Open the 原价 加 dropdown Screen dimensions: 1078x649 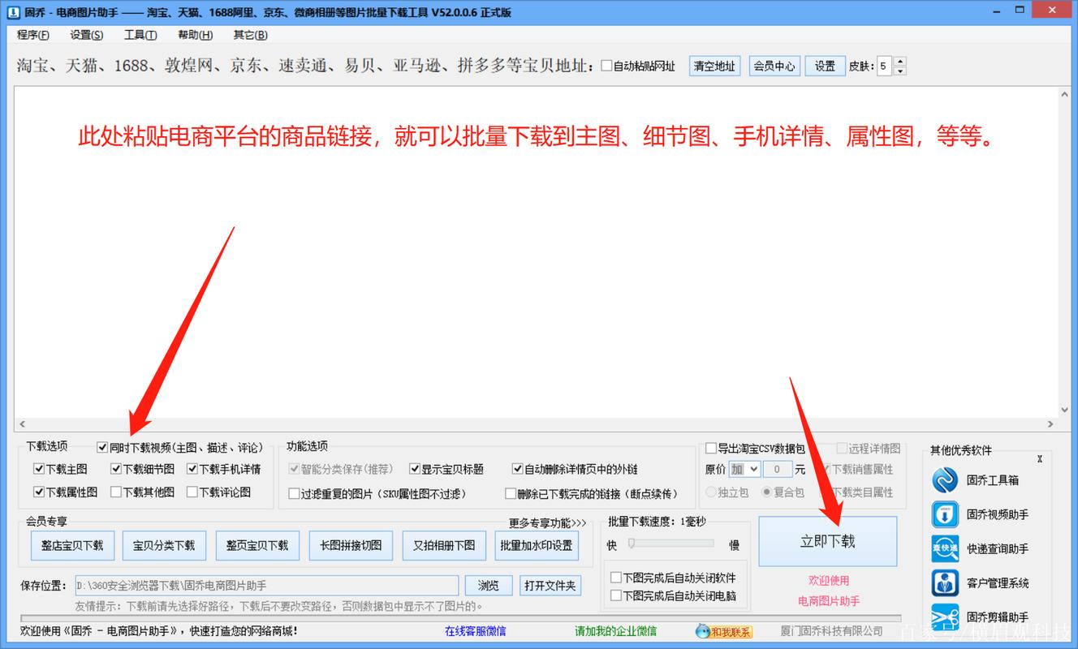(x=744, y=469)
